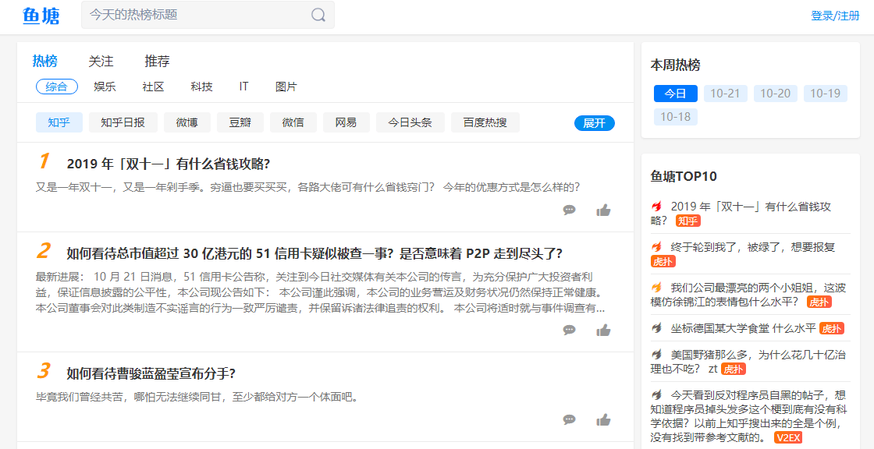Click thumbs-up on 51 信用卡 post

pyautogui.click(x=603, y=330)
